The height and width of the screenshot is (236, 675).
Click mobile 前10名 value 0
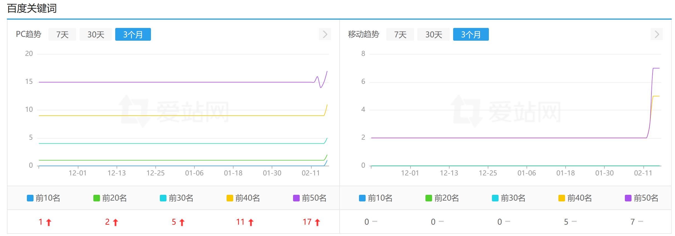pyautogui.click(x=367, y=222)
